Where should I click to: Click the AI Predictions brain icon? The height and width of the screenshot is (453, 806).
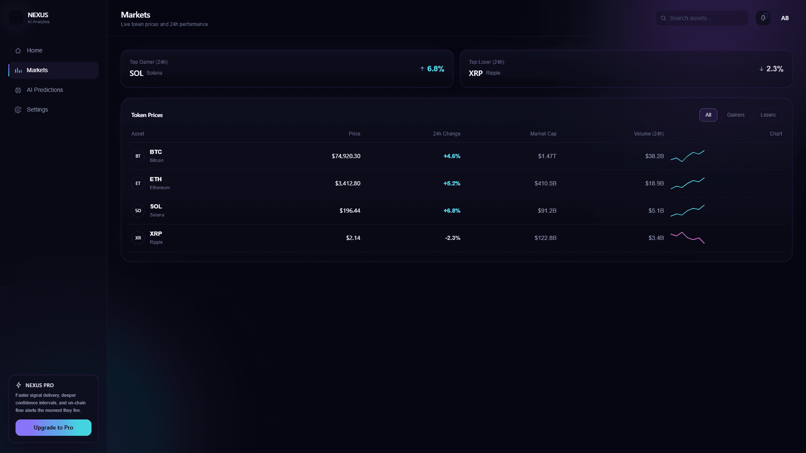(x=18, y=90)
